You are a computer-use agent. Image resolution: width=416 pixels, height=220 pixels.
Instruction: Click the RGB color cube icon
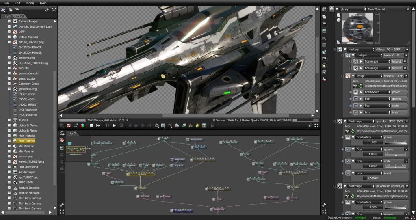click(x=82, y=126)
